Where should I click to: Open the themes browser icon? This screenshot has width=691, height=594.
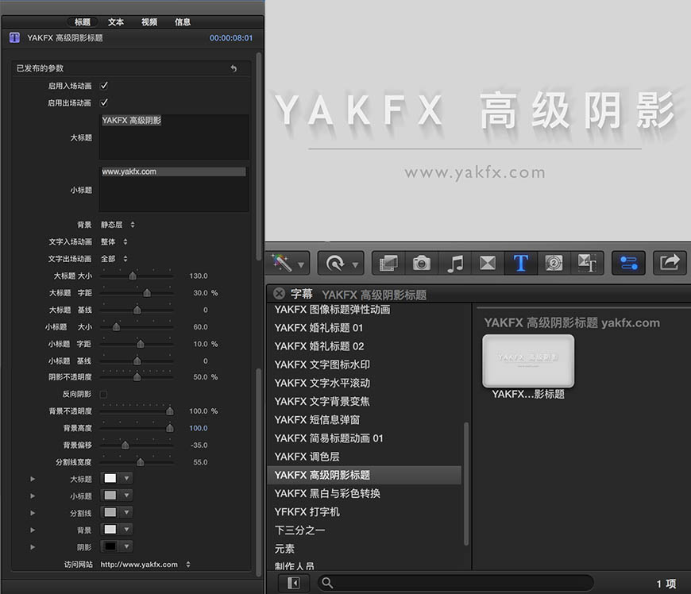coord(587,263)
